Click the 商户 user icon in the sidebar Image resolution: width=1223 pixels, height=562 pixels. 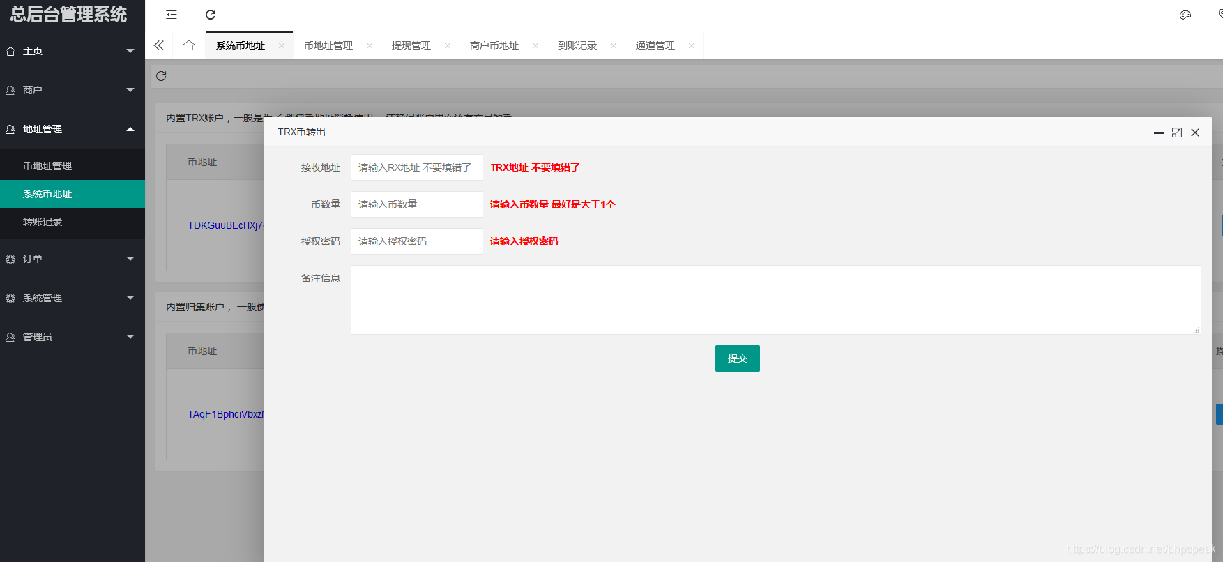pyautogui.click(x=10, y=90)
